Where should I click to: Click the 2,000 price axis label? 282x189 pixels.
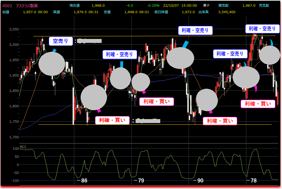point(14,45)
